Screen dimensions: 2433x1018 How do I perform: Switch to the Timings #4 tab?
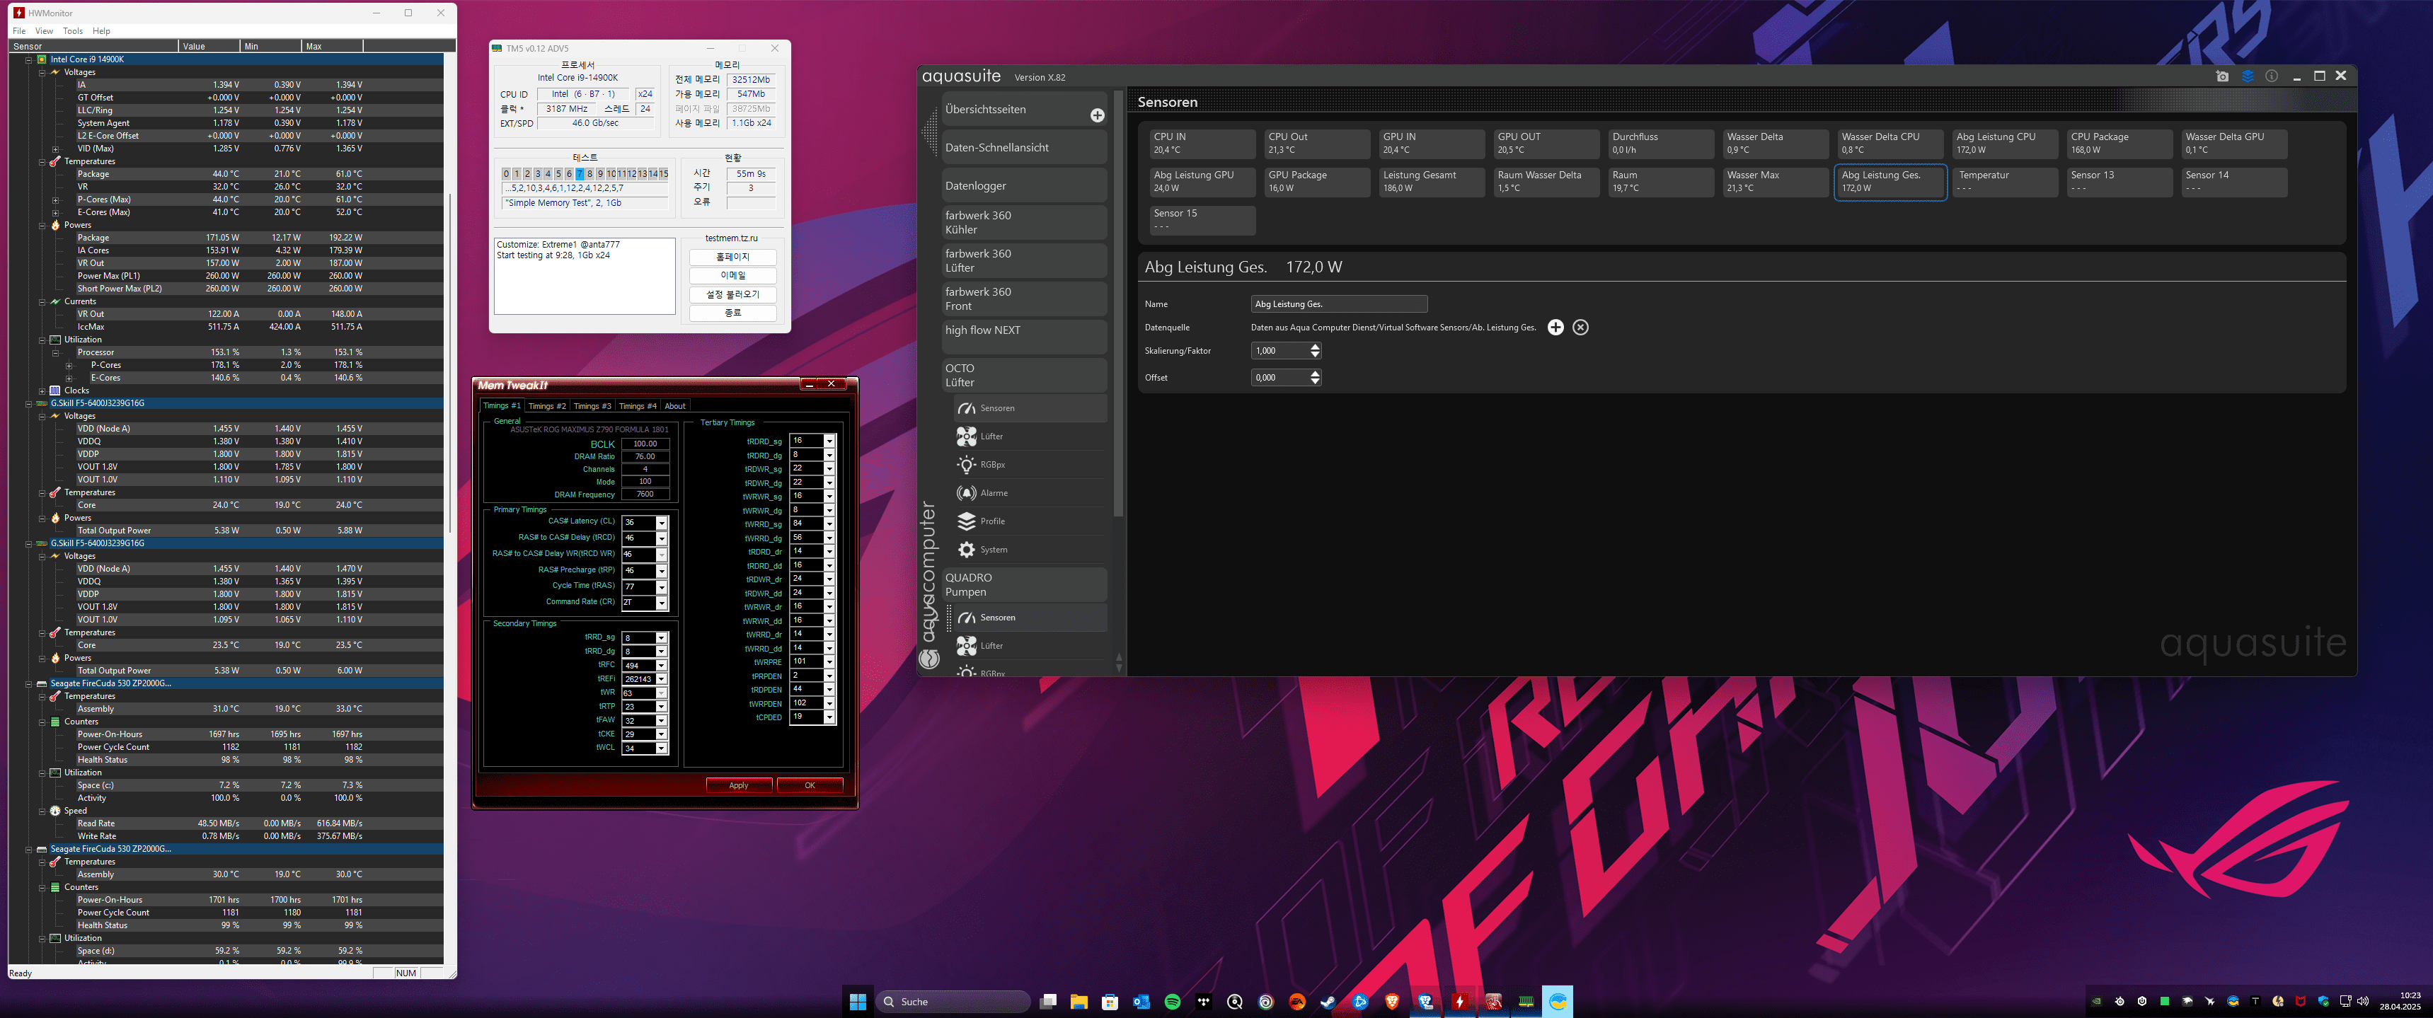638,406
